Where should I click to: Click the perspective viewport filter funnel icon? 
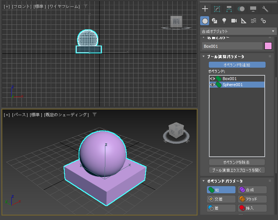94,115
